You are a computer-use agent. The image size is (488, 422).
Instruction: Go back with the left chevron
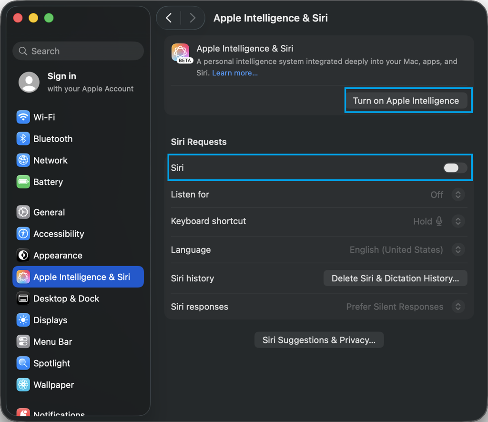coord(169,18)
